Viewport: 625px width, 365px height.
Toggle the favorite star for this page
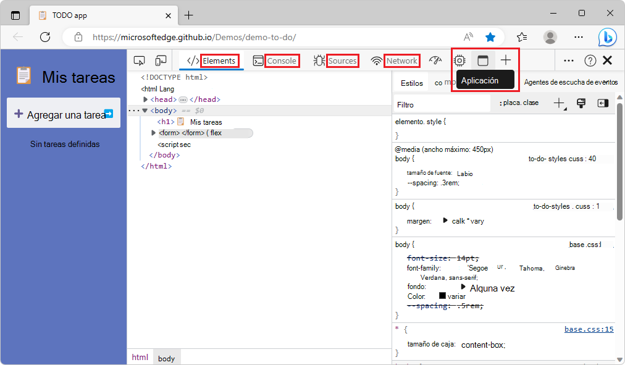(490, 37)
